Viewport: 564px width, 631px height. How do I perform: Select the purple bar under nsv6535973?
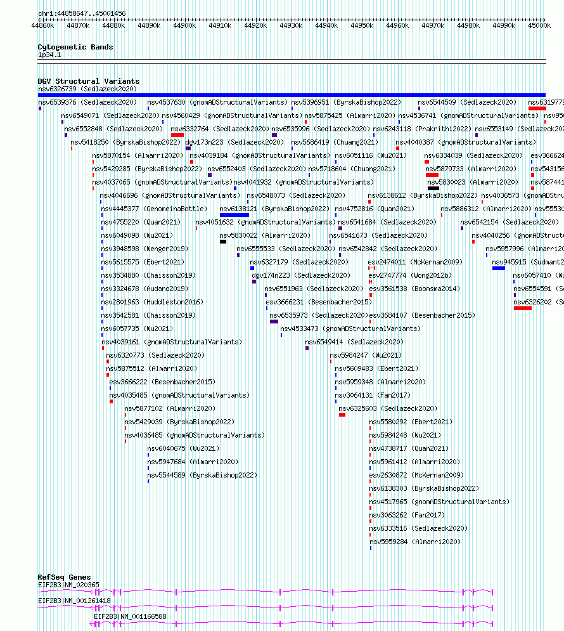point(274,322)
